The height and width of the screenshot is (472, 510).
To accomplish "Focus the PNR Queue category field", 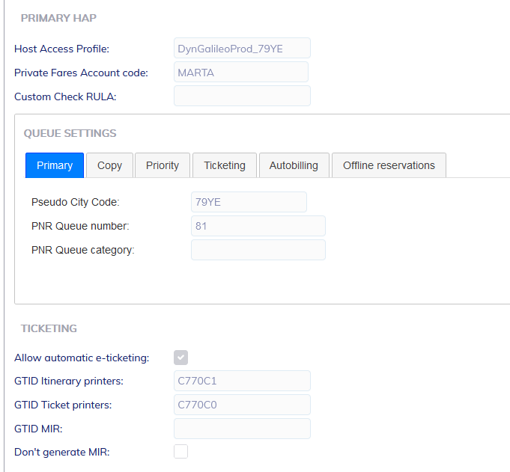I will [x=258, y=250].
